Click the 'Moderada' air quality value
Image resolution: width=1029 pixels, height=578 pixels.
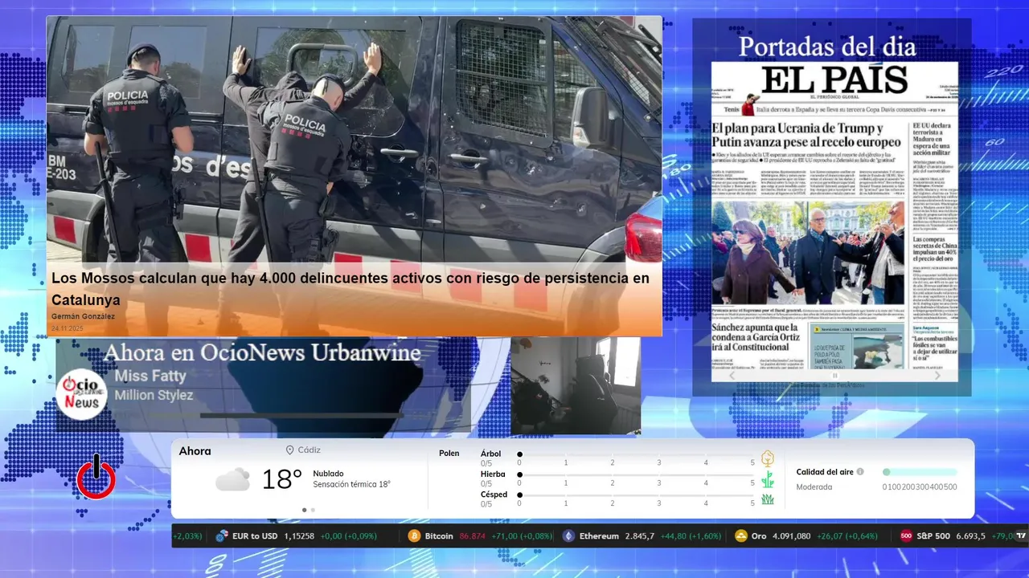click(814, 486)
